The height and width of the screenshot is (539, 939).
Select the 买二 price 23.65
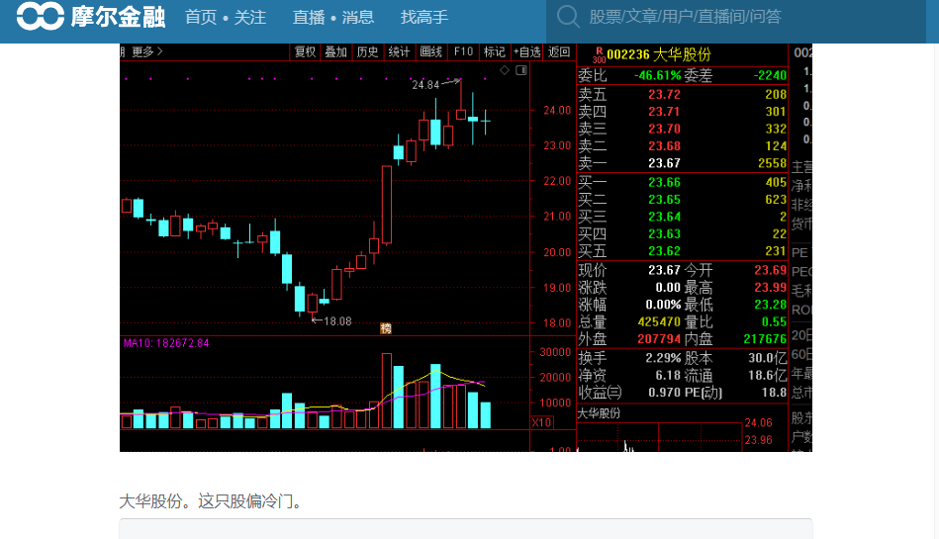(664, 200)
